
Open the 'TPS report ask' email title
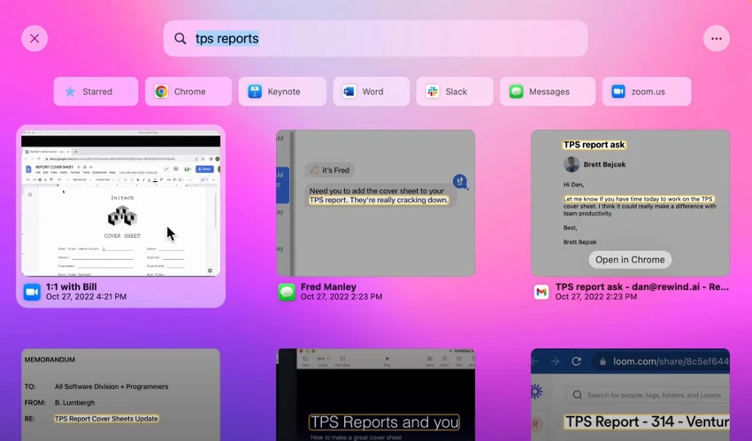(x=642, y=287)
